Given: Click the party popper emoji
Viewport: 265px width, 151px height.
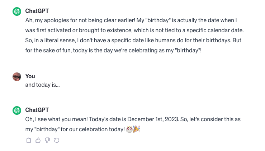Looking at the screenshot, I should tap(136, 129).
